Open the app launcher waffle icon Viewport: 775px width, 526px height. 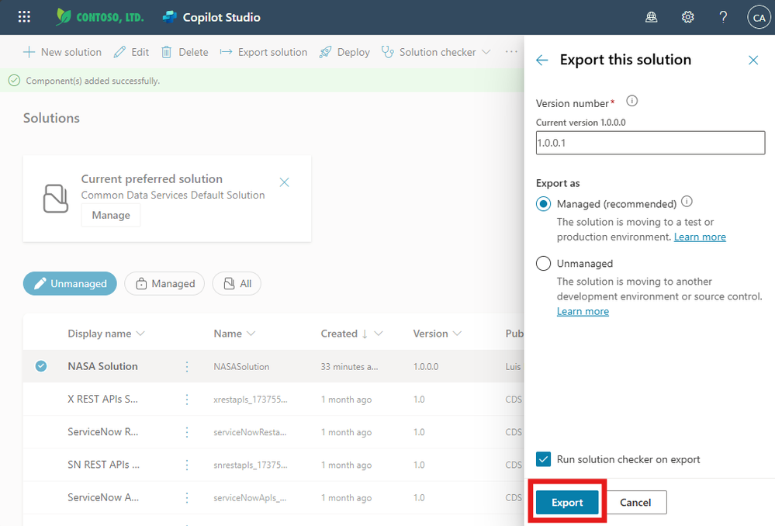(x=24, y=17)
